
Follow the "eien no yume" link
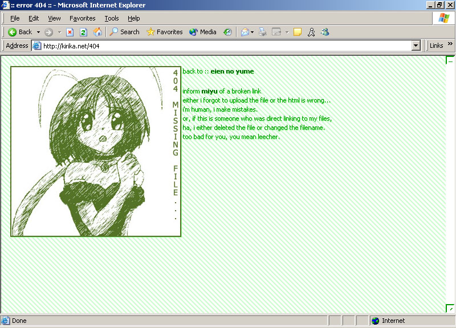[x=232, y=71]
